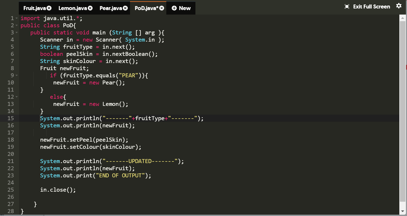Close the Fruit.java tab
This screenshot has height=216, width=407.
[49, 8]
